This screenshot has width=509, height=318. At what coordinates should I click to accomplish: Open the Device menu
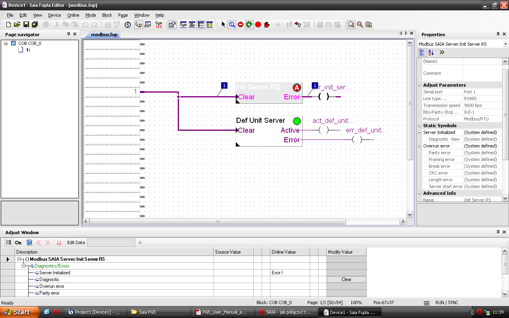coord(54,15)
